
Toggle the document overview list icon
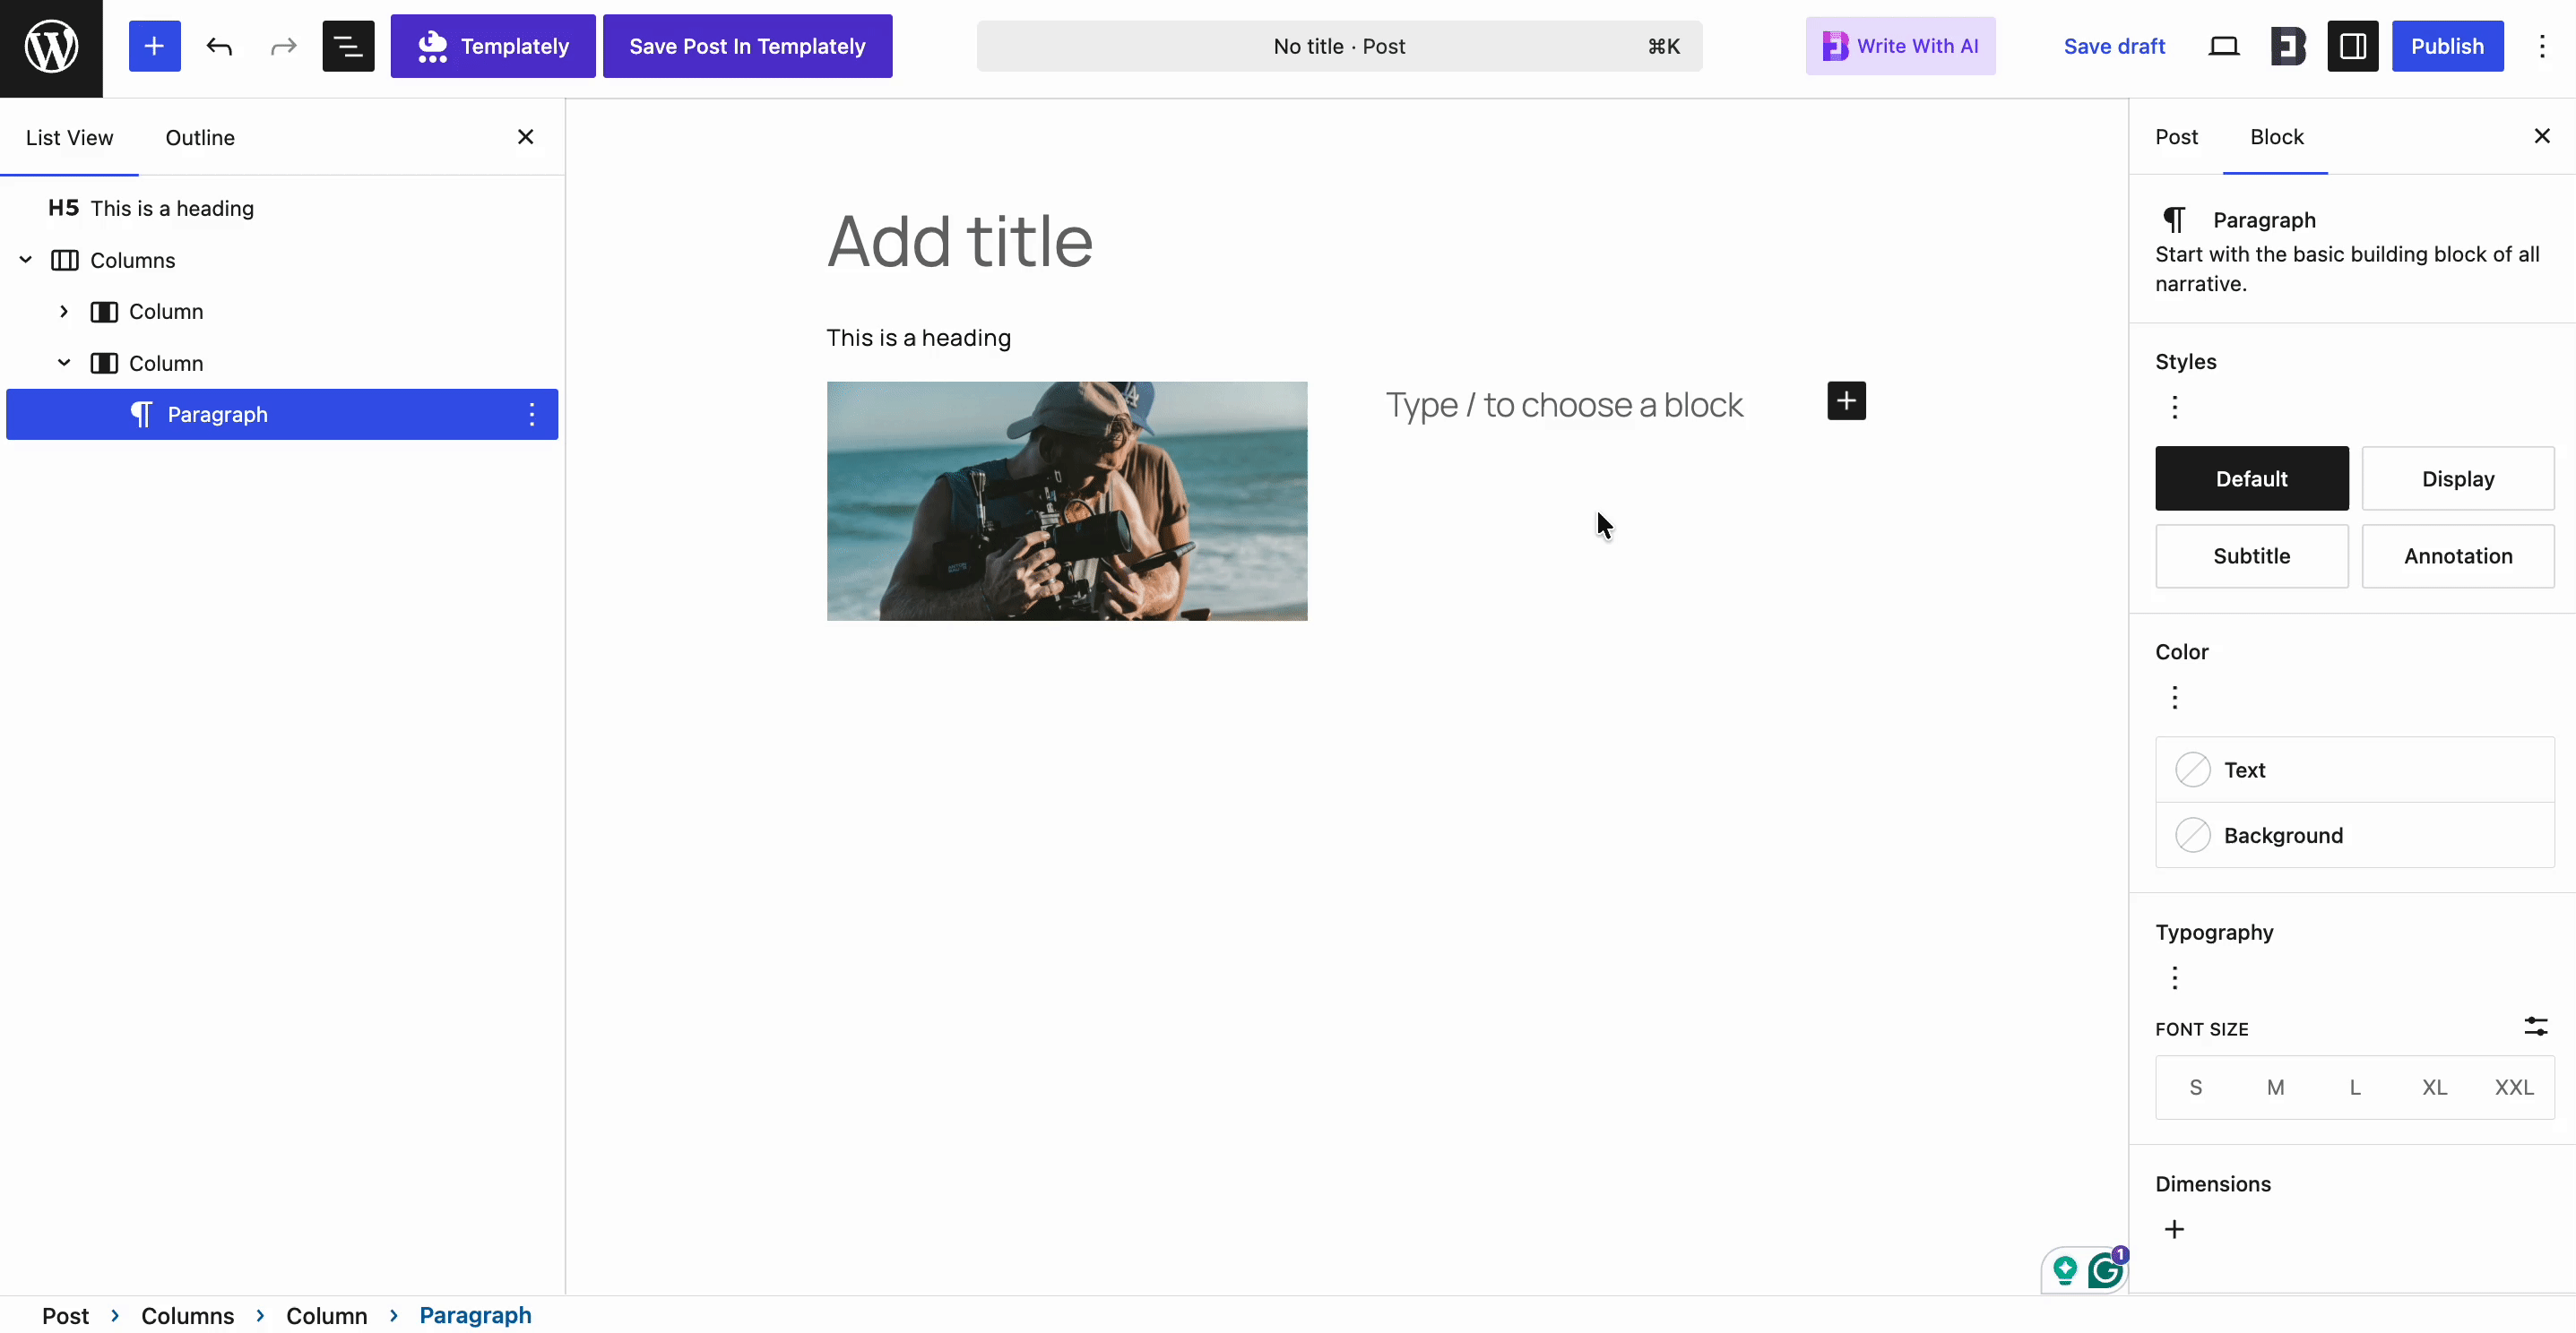[x=348, y=46]
